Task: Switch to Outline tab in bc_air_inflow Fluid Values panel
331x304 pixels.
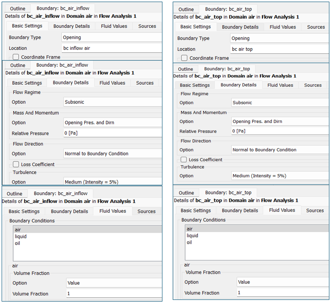Action: tap(15, 194)
